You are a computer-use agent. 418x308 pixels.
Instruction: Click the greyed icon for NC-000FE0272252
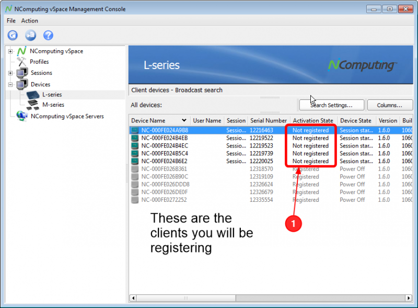(x=135, y=200)
